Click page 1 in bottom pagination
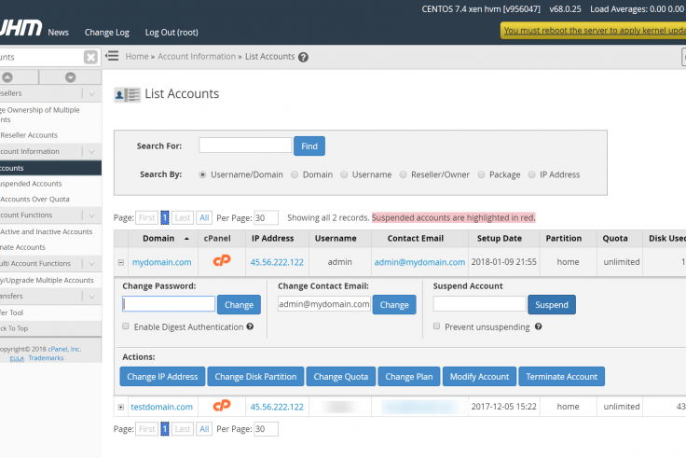 [x=165, y=429]
